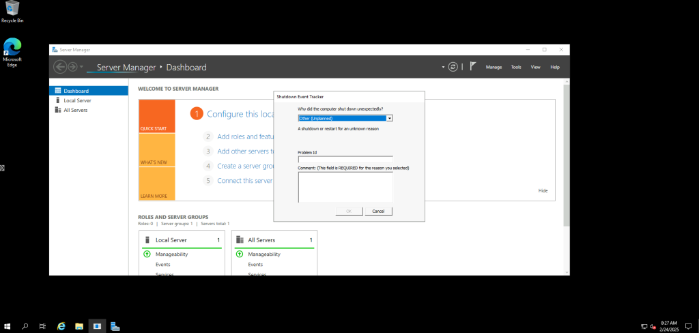Click the Server Manager vertical scrollbar
This screenshot has height=333, width=699.
[566, 155]
